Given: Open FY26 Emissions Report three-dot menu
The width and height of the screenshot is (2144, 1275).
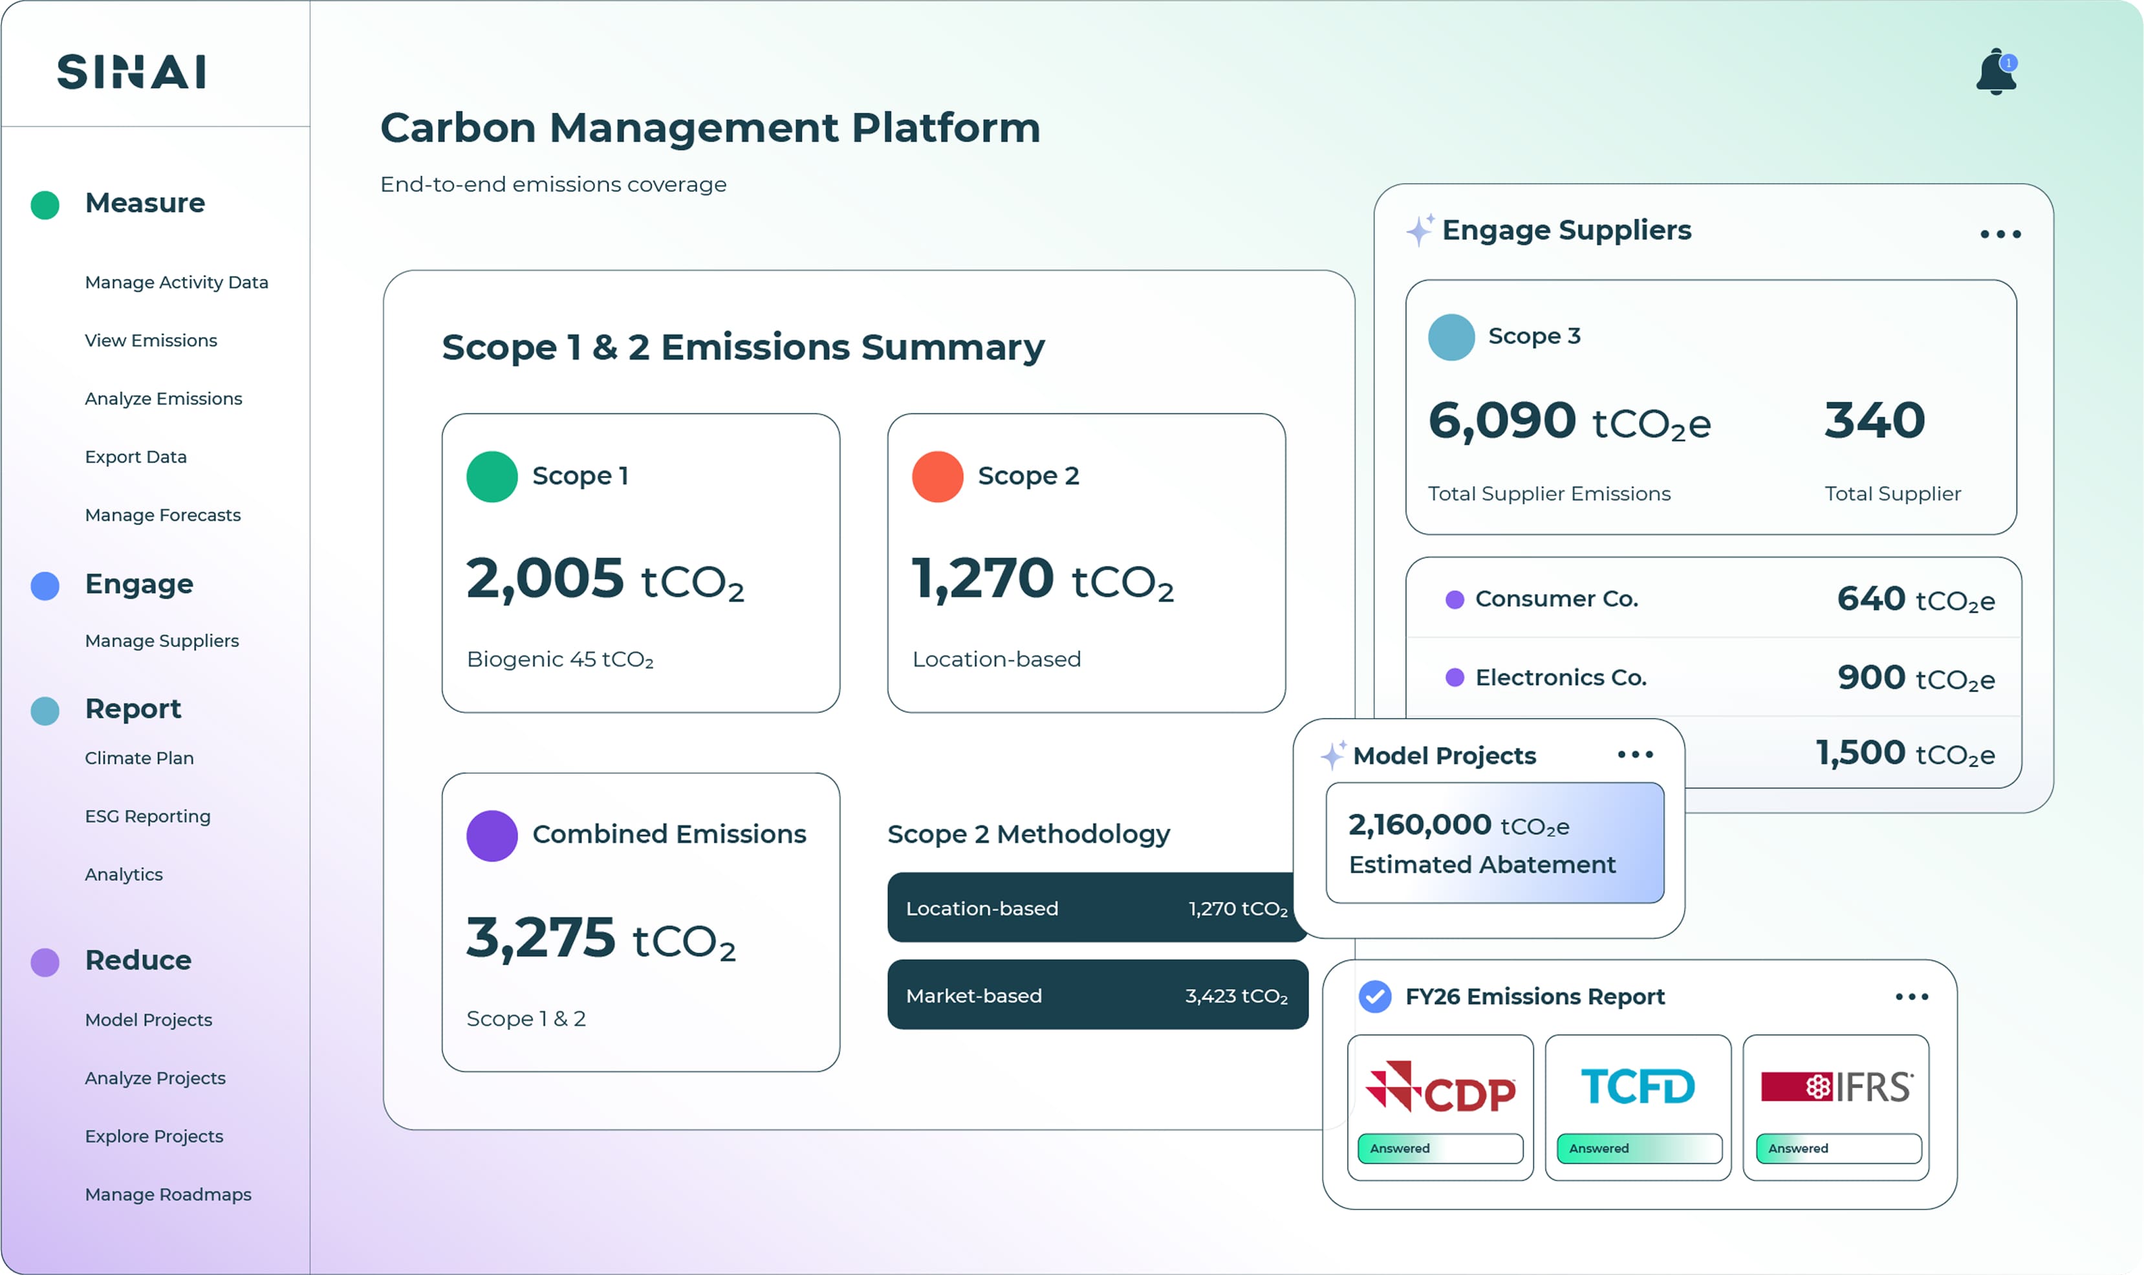Looking at the screenshot, I should coord(1912,997).
